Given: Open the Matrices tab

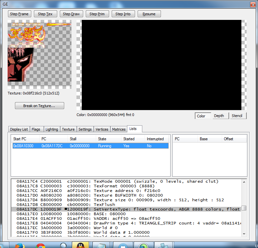Looking at the screenshot, I should 119,129.
